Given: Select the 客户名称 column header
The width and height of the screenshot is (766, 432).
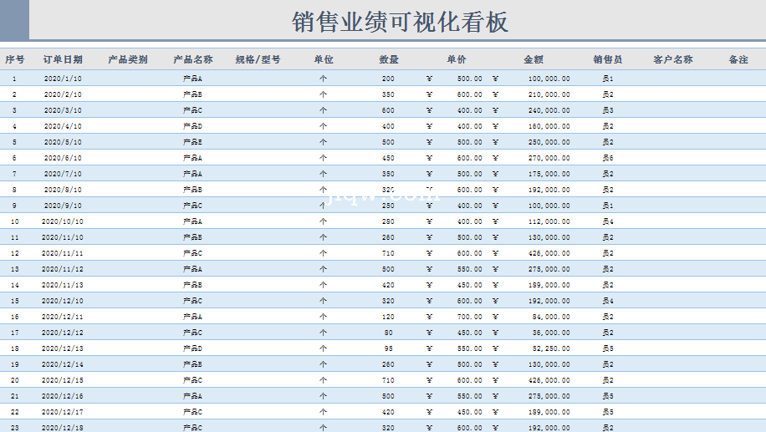Looking at the screenshot, I should 673,59.
